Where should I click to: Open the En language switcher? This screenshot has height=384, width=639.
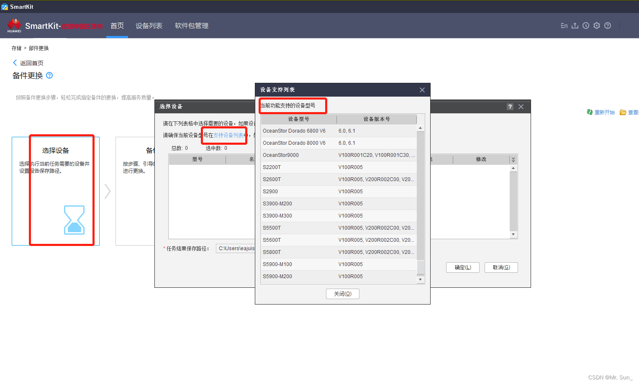564,26
